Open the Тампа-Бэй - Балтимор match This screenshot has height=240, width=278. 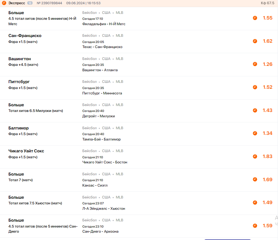point(101,139)
